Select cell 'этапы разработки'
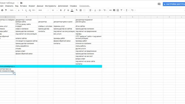 click(x=27, y=46)
